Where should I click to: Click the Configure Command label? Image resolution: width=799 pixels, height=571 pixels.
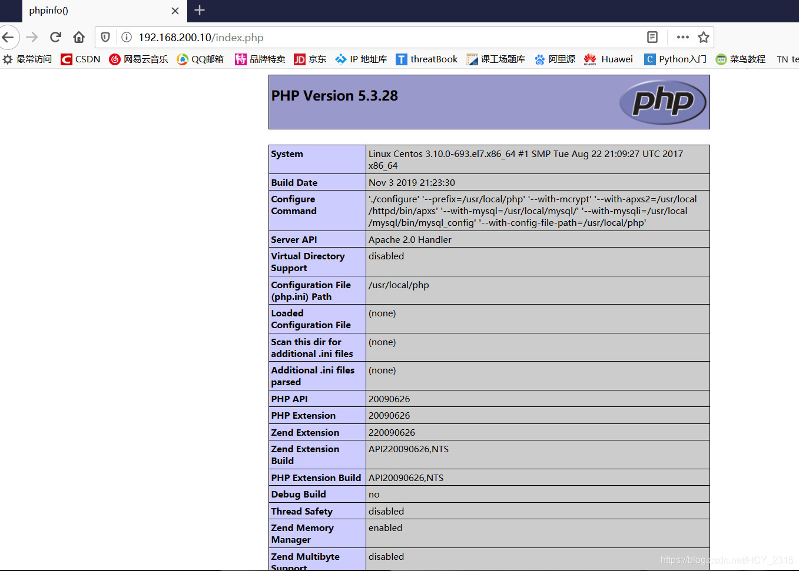[x=294, y=205]
